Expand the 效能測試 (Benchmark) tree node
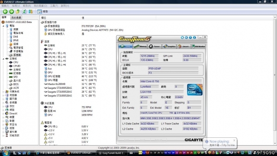 3,136
